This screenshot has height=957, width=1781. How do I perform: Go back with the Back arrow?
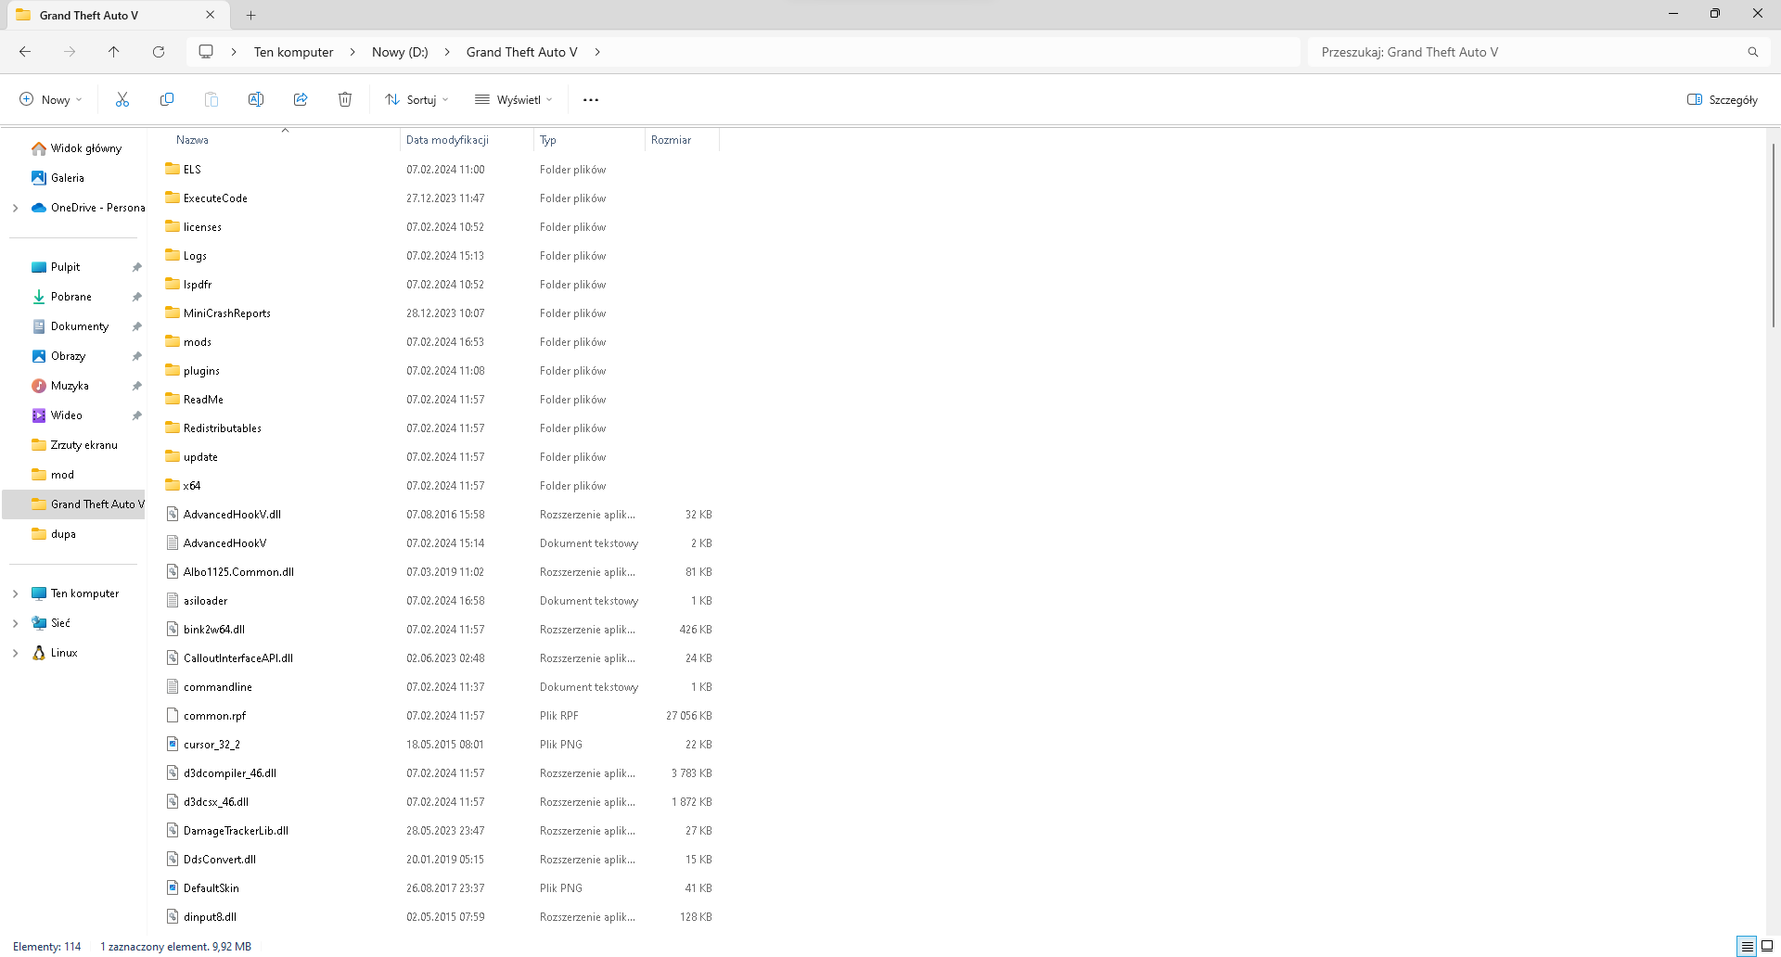click(x=25, y=52)
